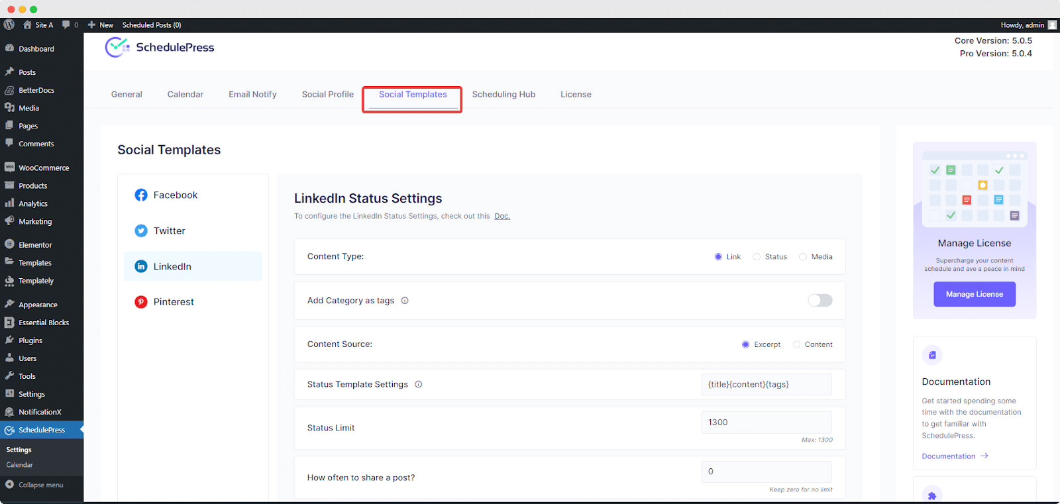This screenshot has height=504, width=1060.
Task: Open the Email Notify tab
Action: point(252,94)
